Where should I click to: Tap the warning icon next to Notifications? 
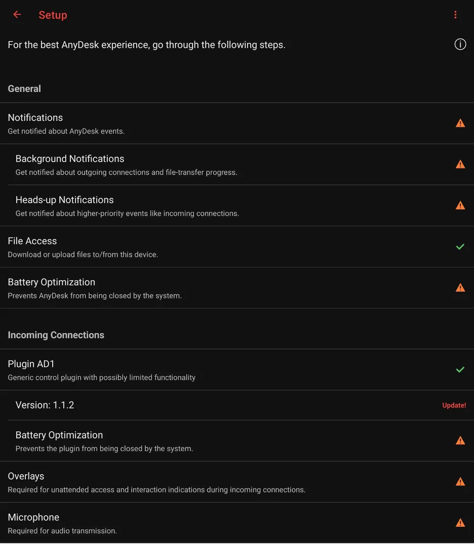point(460,123)
